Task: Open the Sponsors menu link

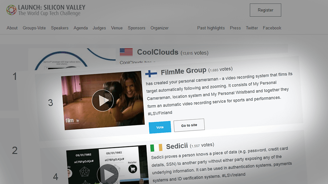Action: pos(136,28)
